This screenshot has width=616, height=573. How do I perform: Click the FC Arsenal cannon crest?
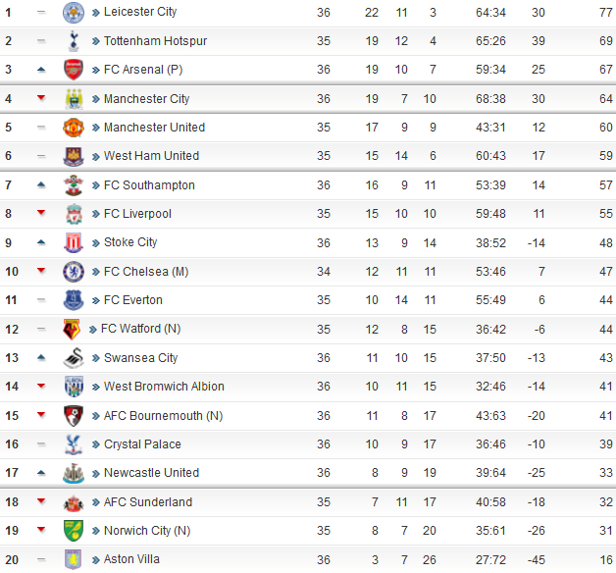click(x=74, y=70)
